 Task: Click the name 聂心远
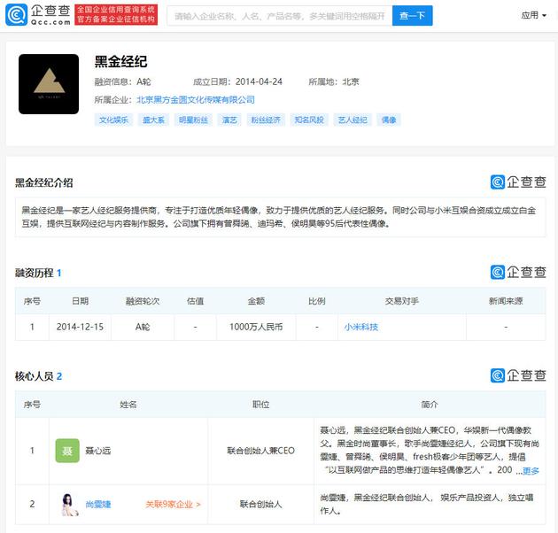[98, 451]
